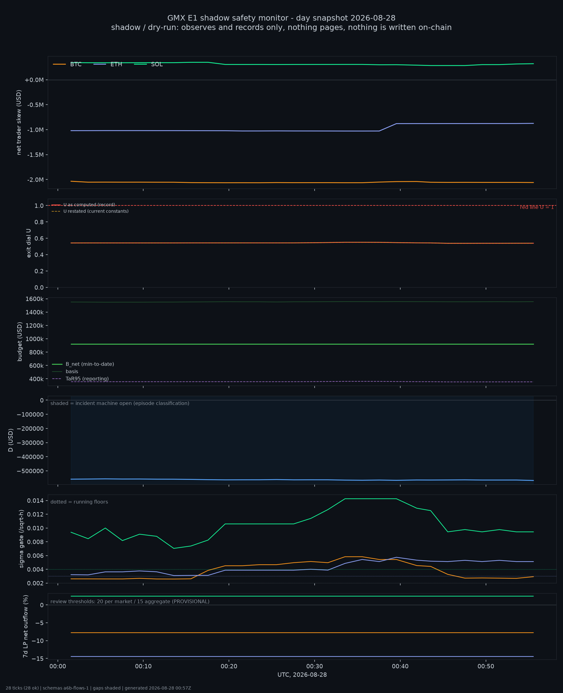Image resolution: width=563 pixels, height=693 pixels.
Task: Click the 'U restated (current constants)' legend label
Action: 96,211
